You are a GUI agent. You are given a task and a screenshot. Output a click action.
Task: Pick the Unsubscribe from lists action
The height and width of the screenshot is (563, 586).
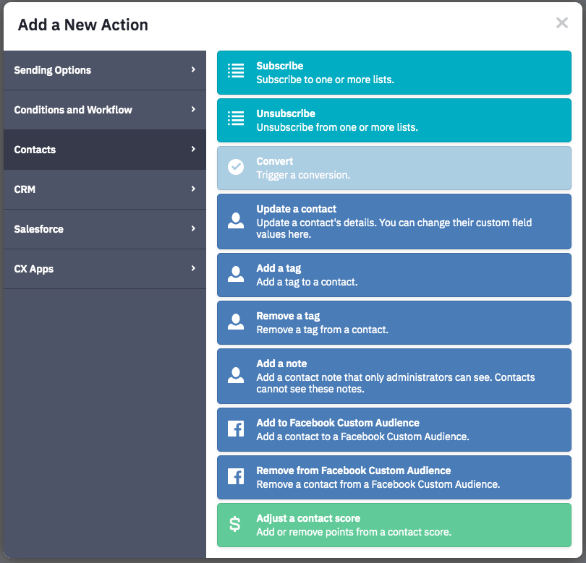click(394, 120)
